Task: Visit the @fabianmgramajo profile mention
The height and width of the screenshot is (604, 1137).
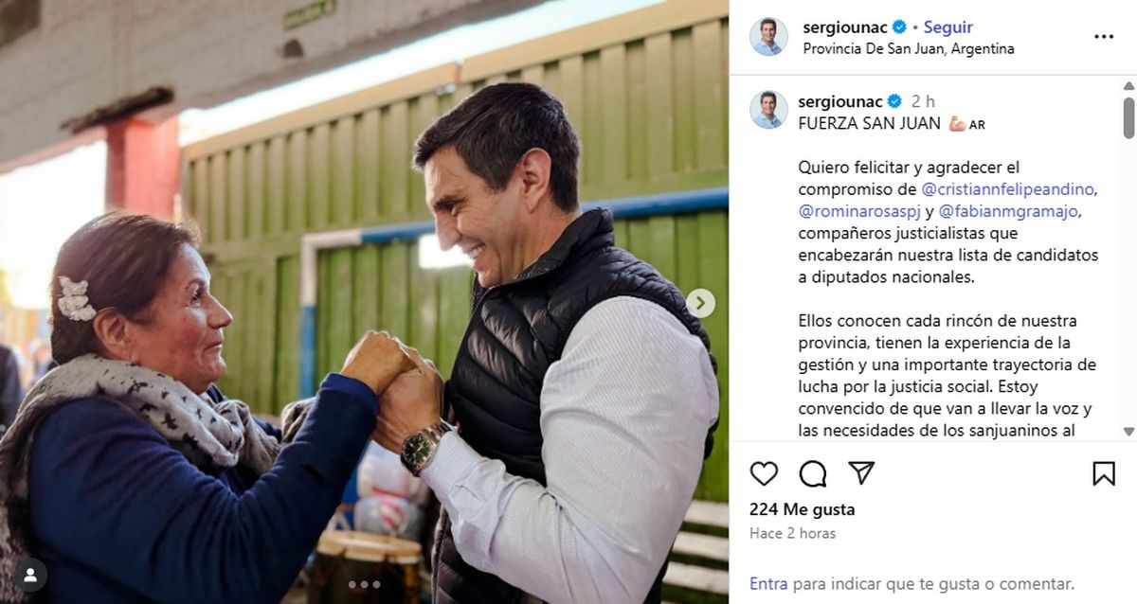Action: [1008, 211]
